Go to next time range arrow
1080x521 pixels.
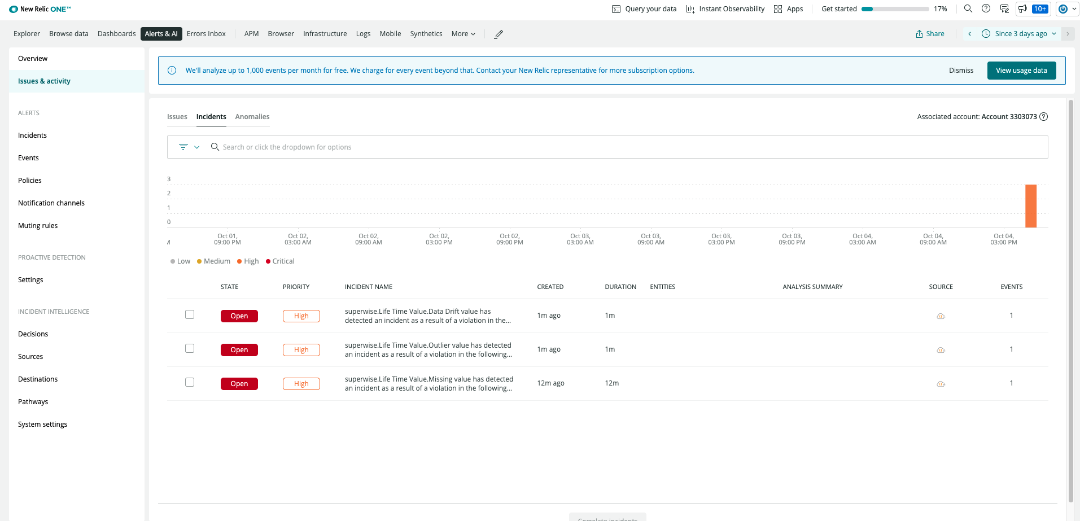pyautogui.click(x=1068, y=34)
